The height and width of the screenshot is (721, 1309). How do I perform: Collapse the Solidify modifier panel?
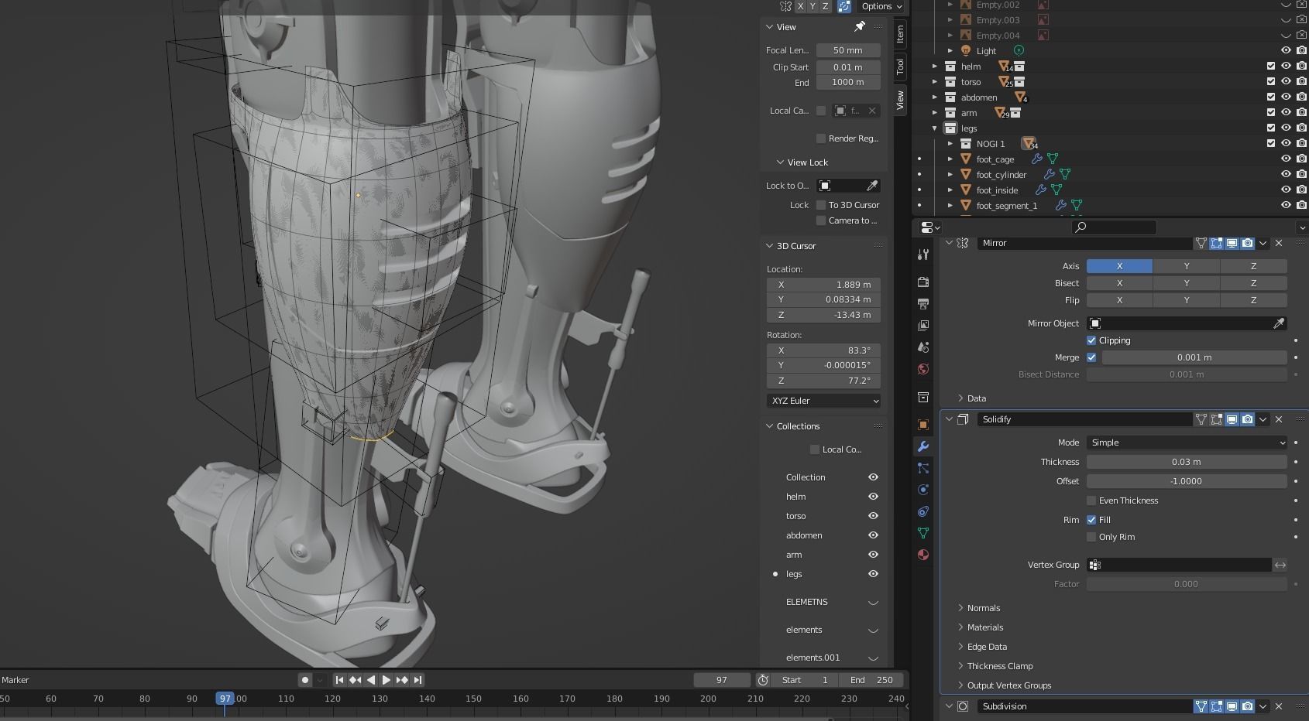coord(949,419)
